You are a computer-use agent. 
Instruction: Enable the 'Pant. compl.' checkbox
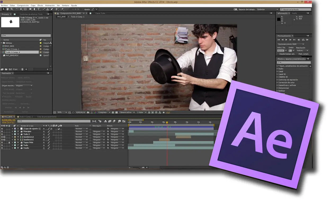pyautogui.click(x=297, y=54)
